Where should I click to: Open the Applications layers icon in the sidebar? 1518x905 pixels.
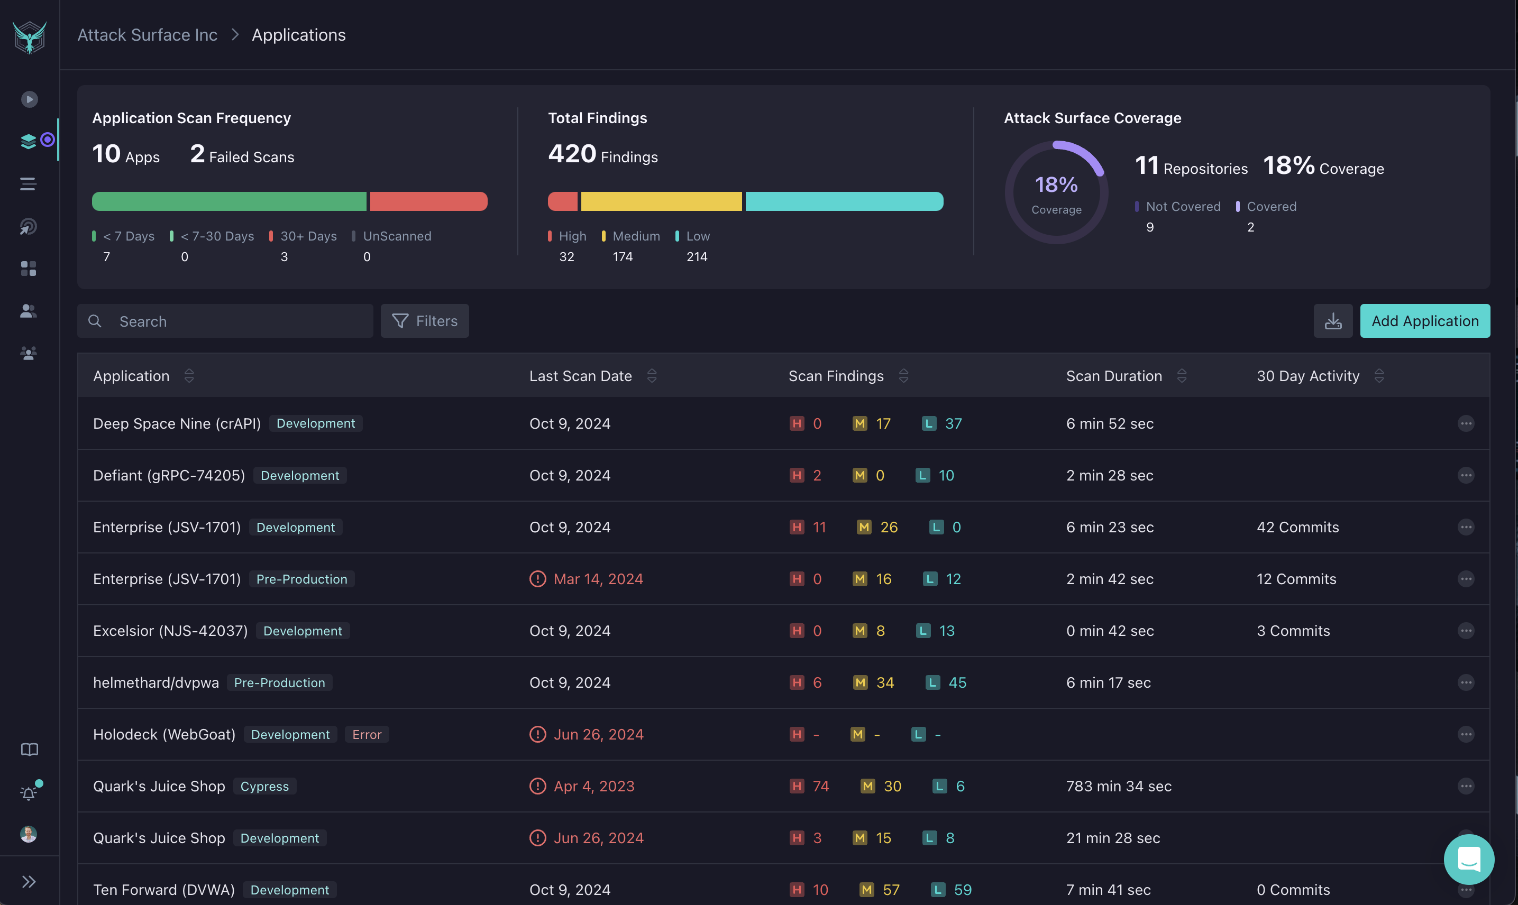pos(28,141)
